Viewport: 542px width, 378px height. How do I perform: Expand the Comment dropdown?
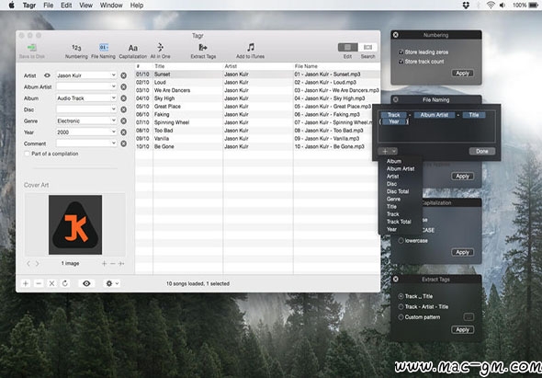(113, 143)
